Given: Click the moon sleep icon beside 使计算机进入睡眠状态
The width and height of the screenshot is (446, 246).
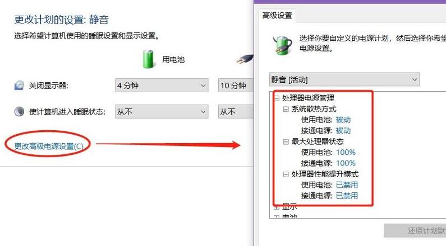Looking at the screenshot, I should click(x=19, y=111).
